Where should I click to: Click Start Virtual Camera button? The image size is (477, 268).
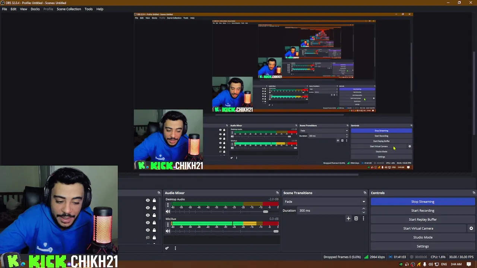click(x=418, y=229)
